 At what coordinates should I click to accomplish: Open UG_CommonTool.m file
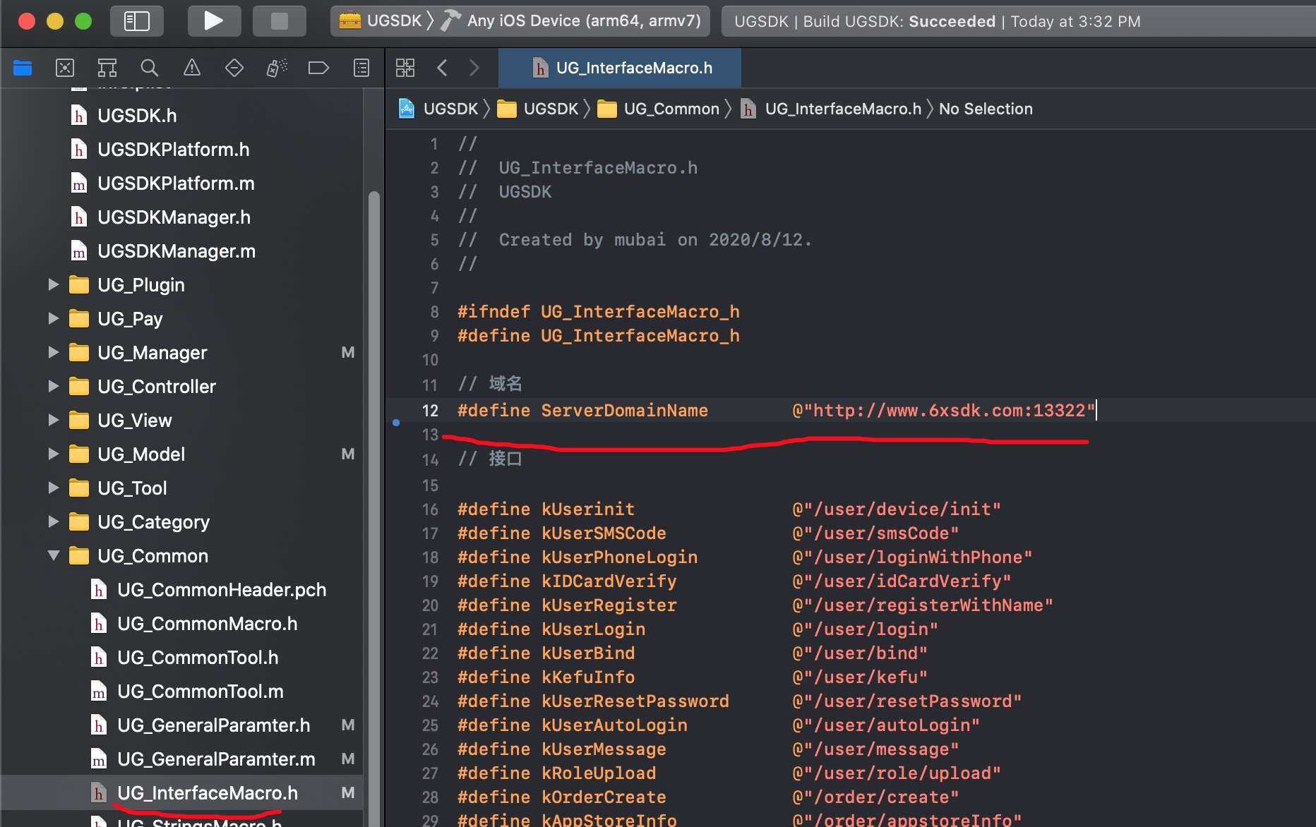200,691
